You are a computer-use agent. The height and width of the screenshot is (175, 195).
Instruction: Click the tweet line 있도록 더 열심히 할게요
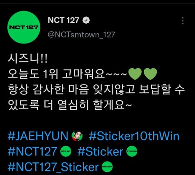(x=69, y=105)
